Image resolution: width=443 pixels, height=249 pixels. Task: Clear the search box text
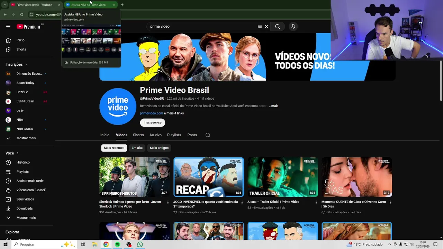click(x=266, y=26)
